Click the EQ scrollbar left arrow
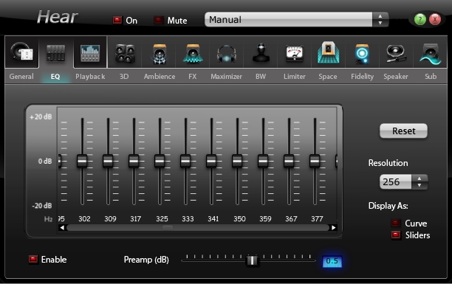452x284 pixels. (62, 227)
